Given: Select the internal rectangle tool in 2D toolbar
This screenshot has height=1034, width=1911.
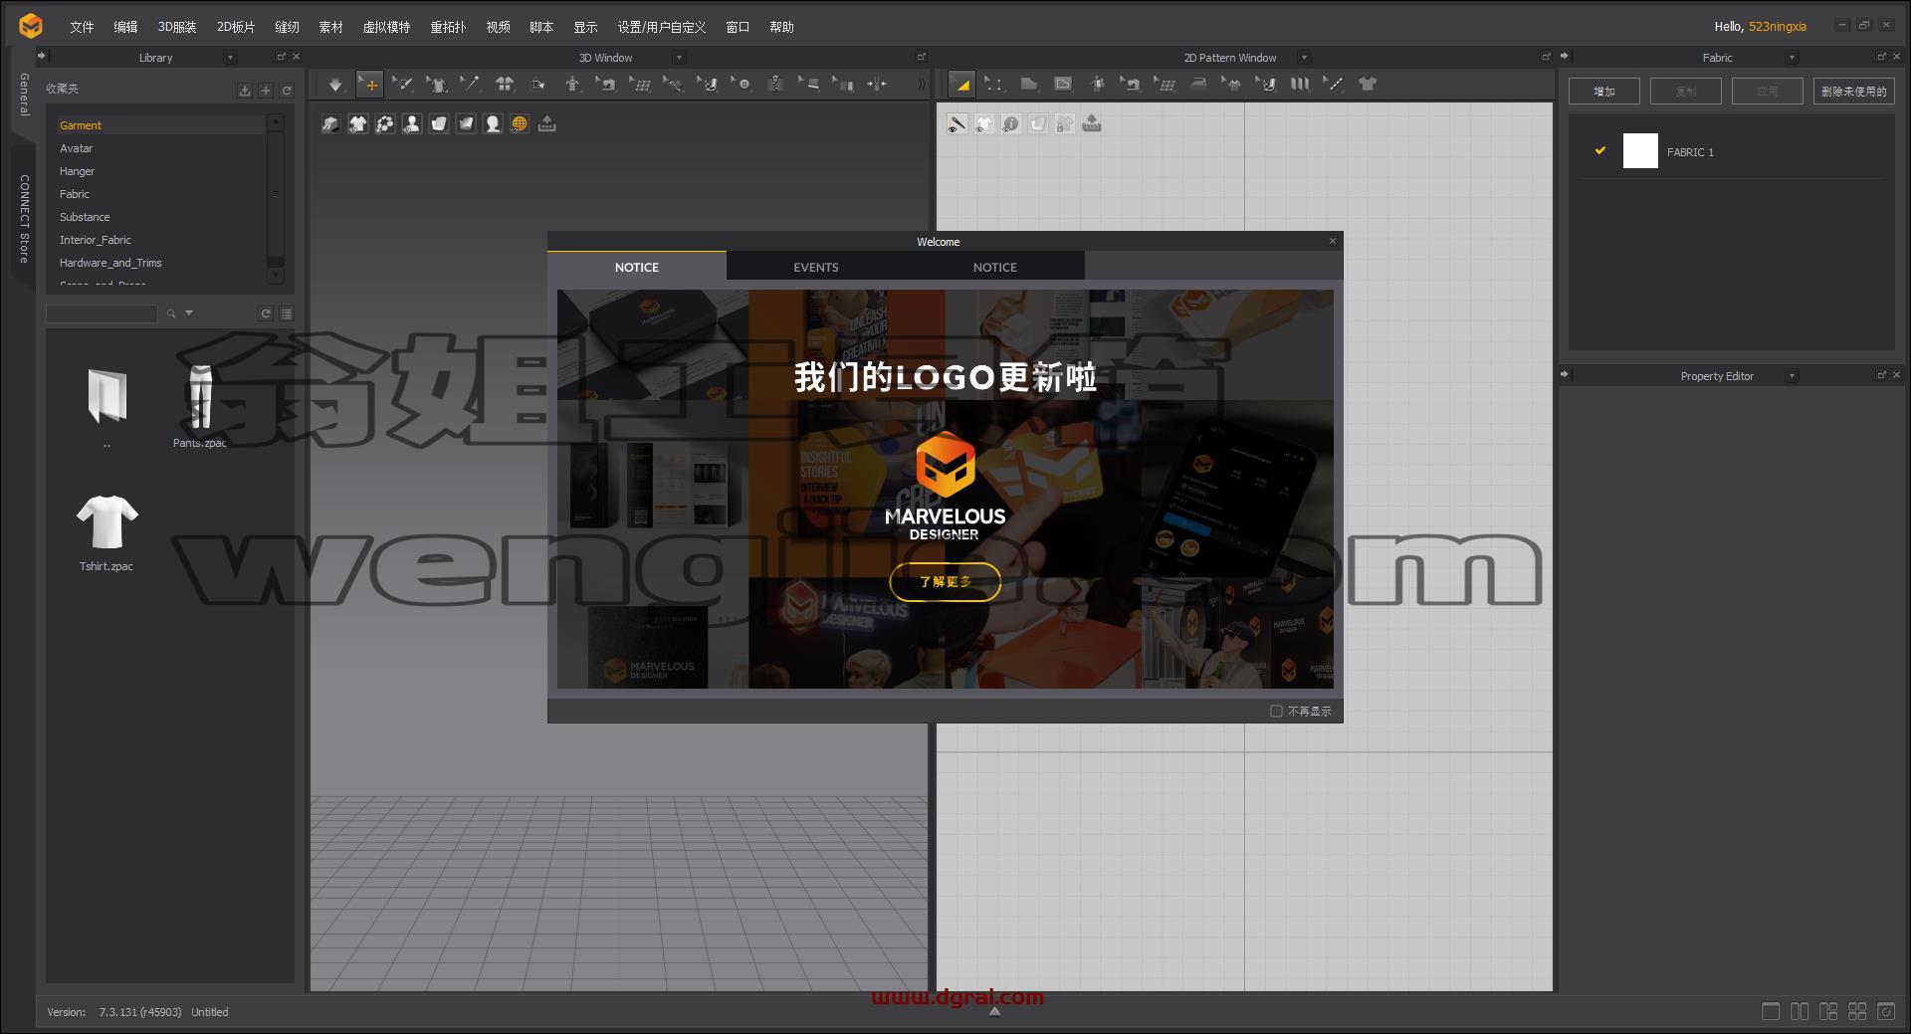Looking at the screenshot, I should (1063, 85).
